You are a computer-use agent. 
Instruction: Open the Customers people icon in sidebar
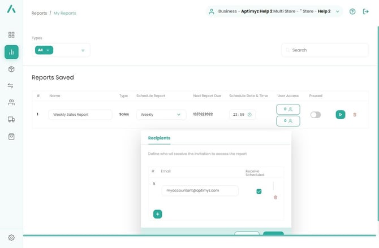[11, 103]
